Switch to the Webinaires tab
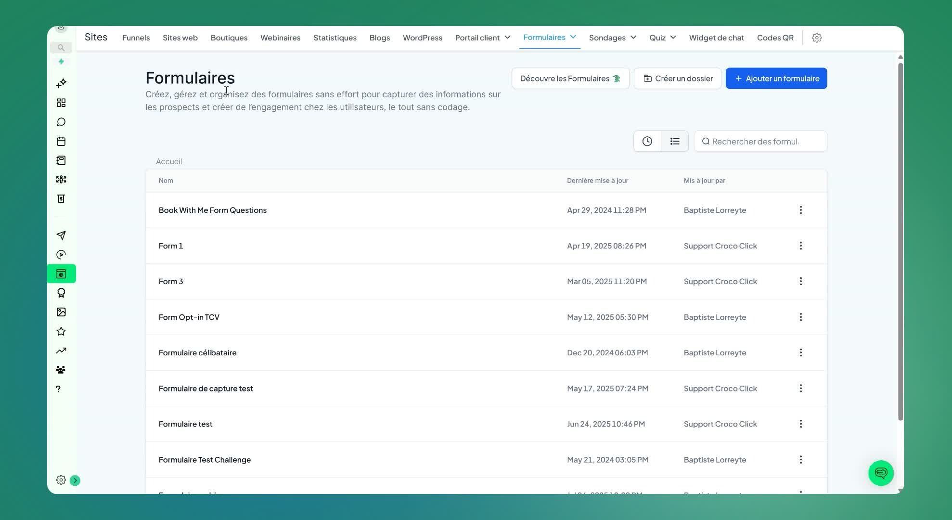Viewport: 952px width, 520px height. pos(280,38)
